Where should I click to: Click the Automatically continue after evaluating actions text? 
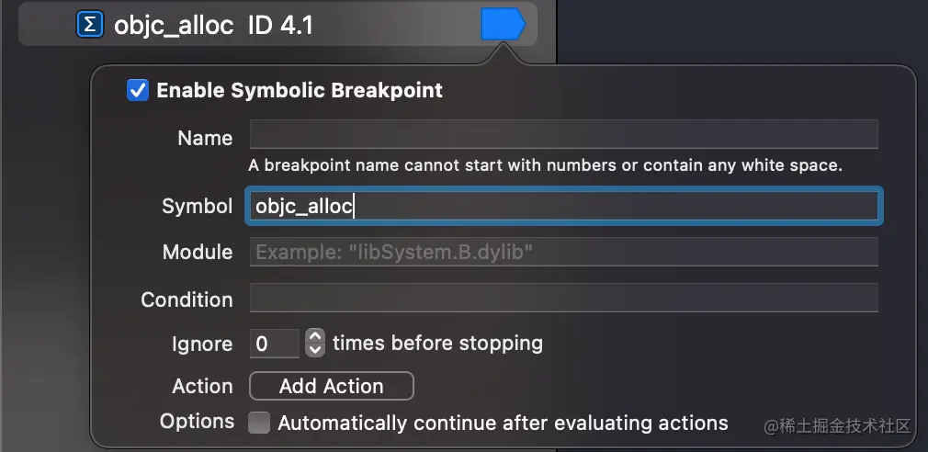click(x=504, y=423)
